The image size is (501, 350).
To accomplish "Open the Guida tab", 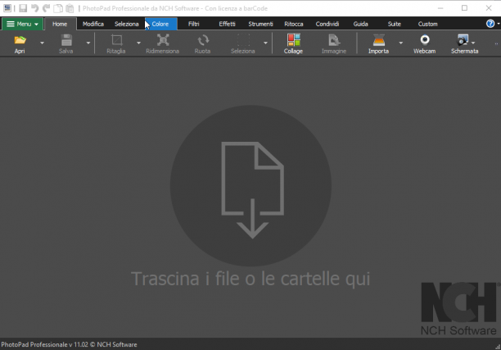I will click(360, 24).
